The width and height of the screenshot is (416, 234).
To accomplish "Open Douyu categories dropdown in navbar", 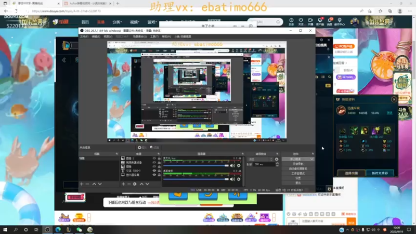I will 116,22.
